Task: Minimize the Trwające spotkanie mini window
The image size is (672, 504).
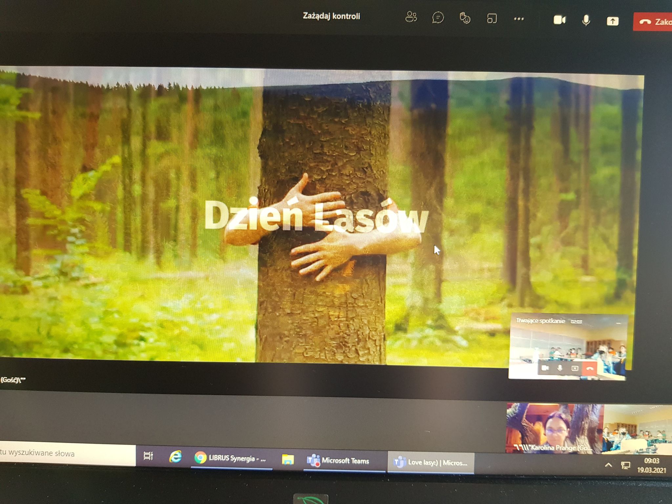Action: (x=619, y=324)
